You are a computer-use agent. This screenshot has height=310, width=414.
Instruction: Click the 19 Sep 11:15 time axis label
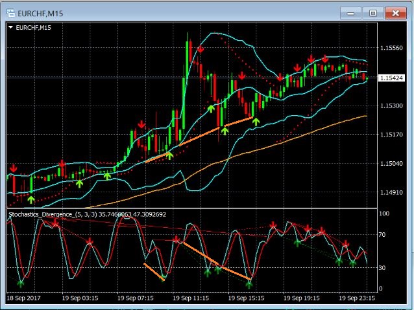[x=191, y=298]
